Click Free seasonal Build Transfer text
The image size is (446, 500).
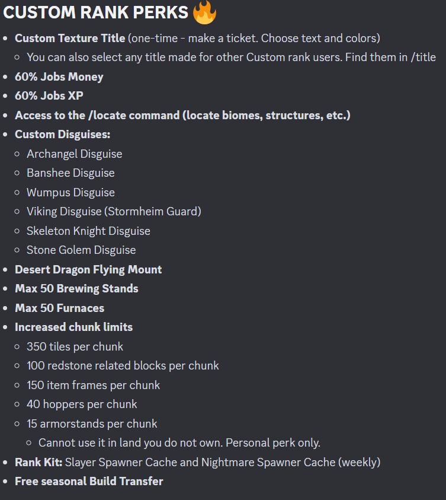click(x=89, y=481)
